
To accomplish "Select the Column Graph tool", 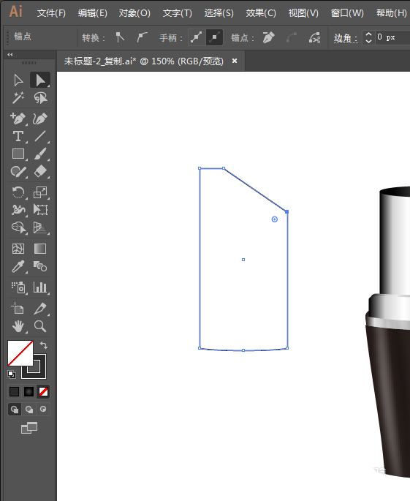I will 40,287.
